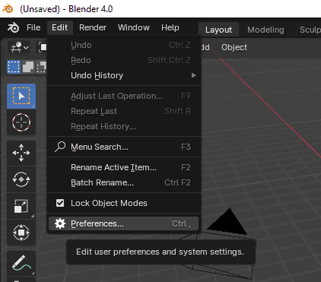The image size is (321, 282).
Task: Choose Menu Search... entry
Action: pos(124,147)
